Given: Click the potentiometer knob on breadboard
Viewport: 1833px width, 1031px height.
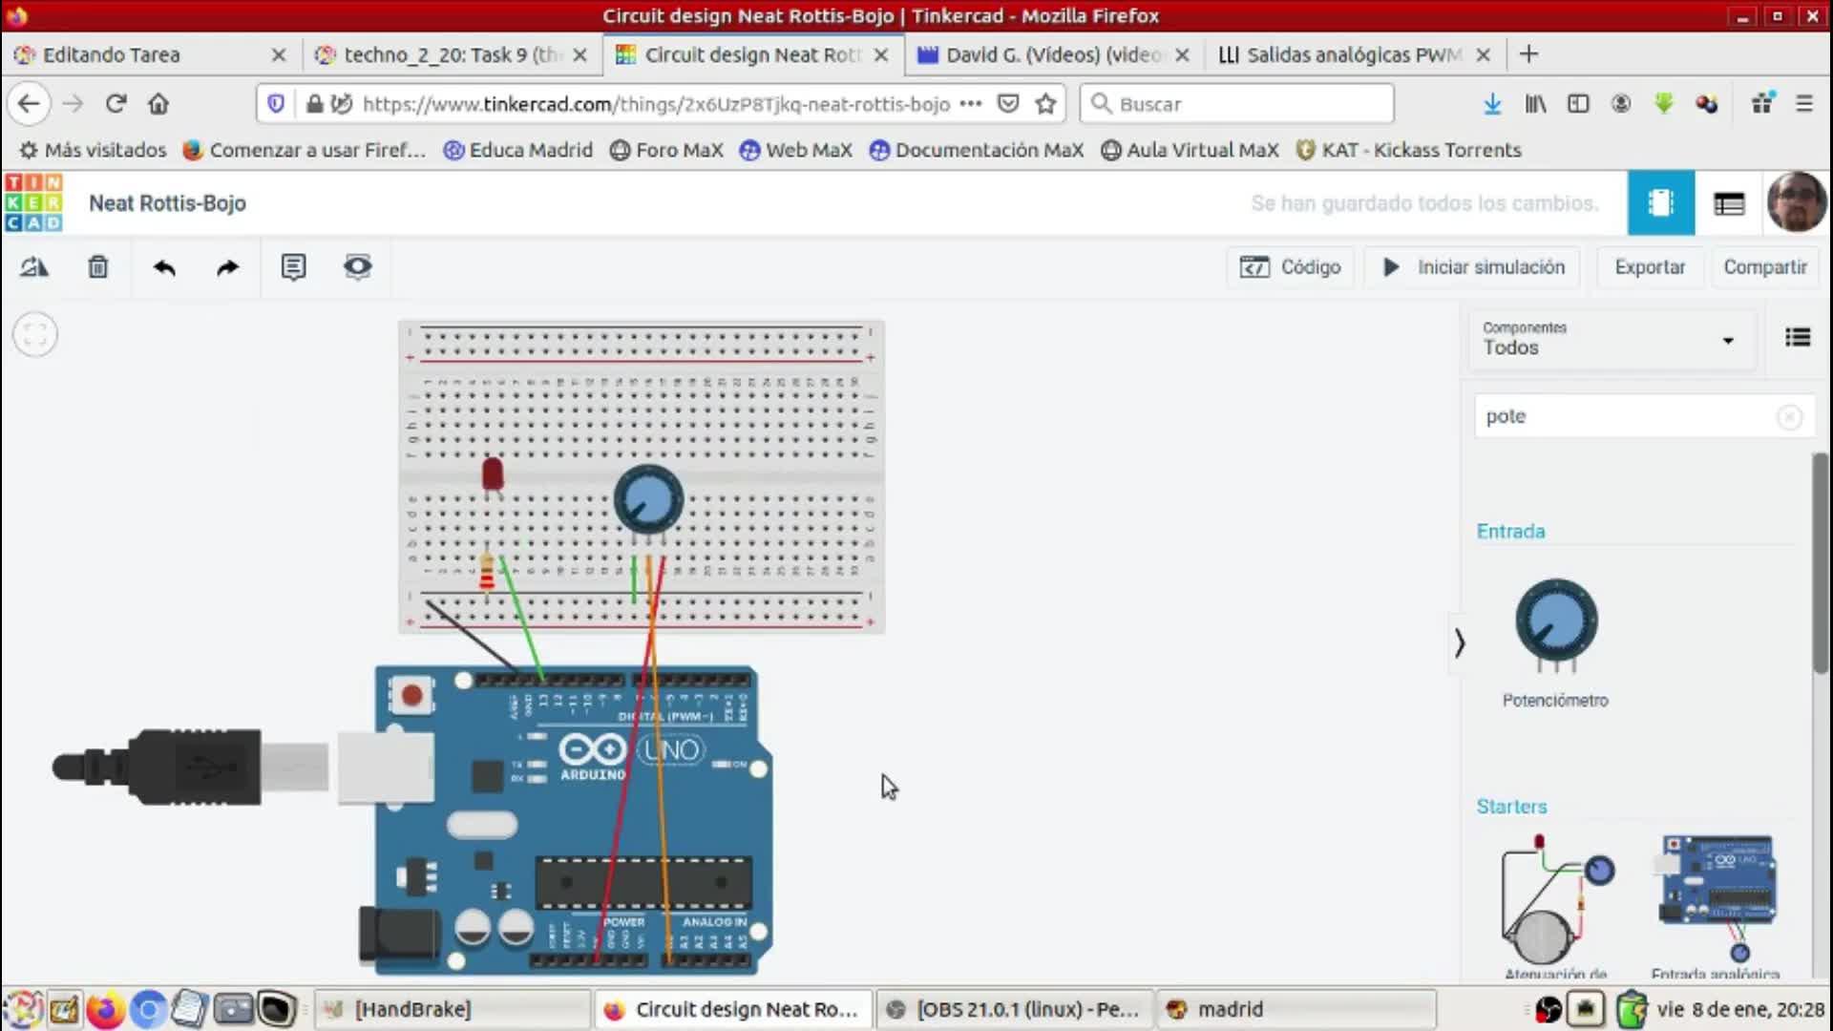Looking at the screenshot, I should [x=648, y=498].
